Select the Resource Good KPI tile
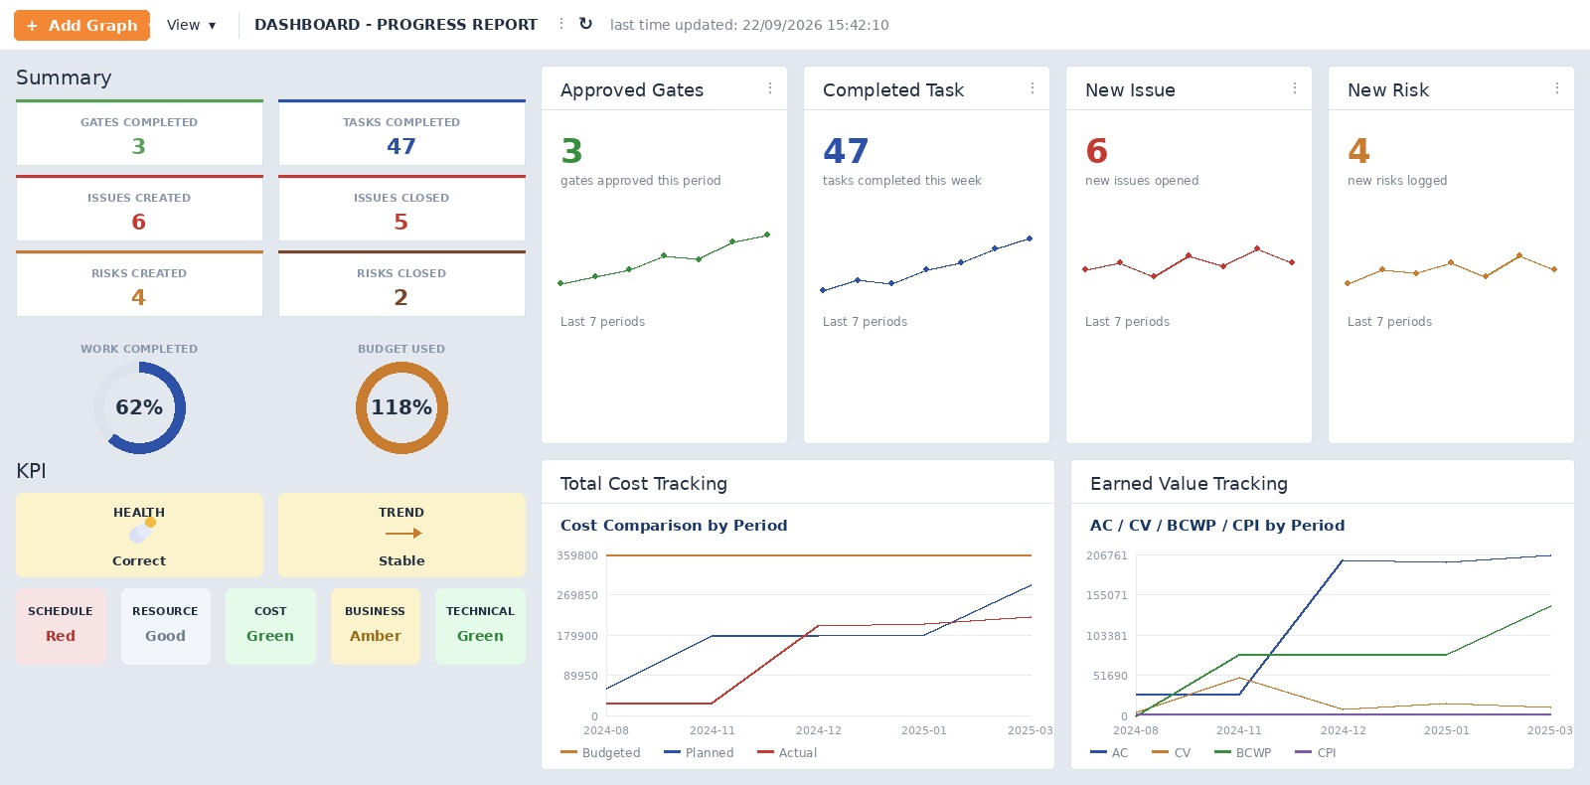Image resolution: width=1590 pixels, height=785 pixels. [x=165, y=626]
